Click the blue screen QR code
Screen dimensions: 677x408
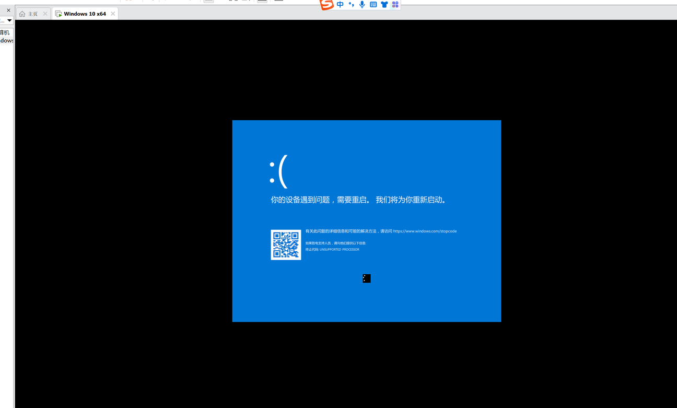point(286,244)
